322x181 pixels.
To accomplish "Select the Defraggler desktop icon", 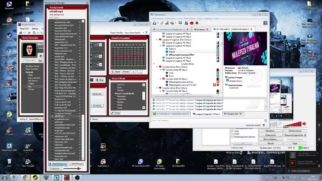I will [x=28, y=132].
